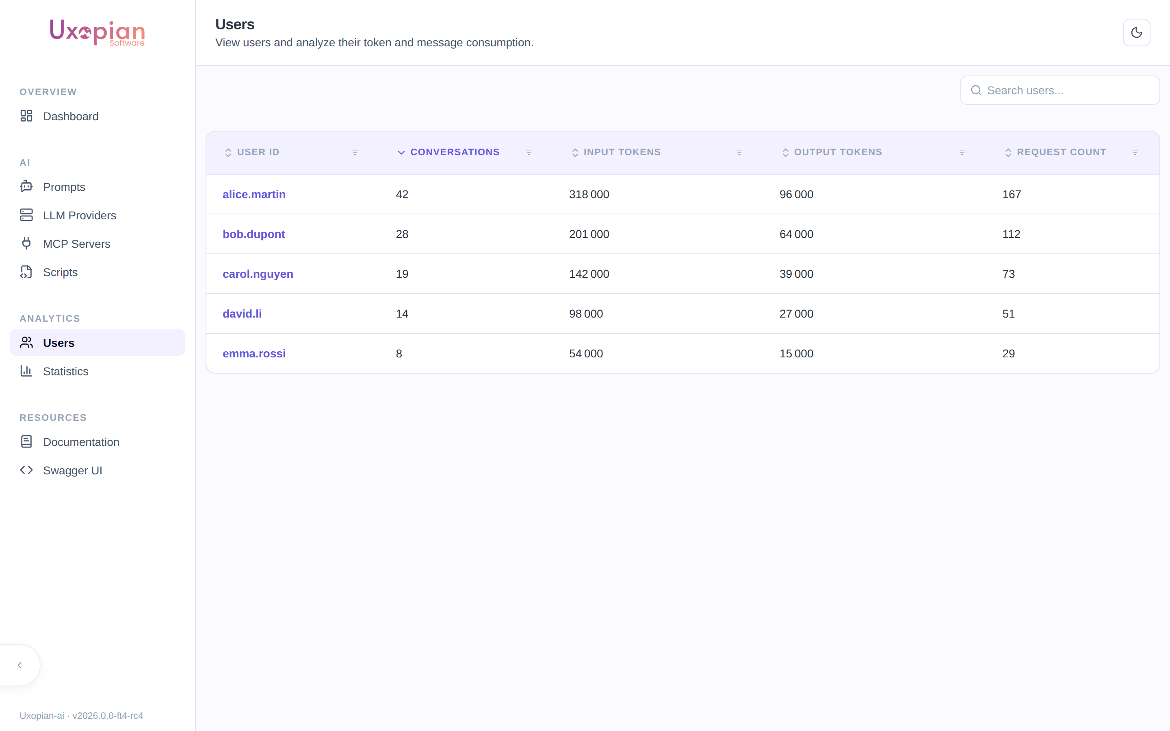
Task: Click the Users page heading
Action: [x=234, y=24]
